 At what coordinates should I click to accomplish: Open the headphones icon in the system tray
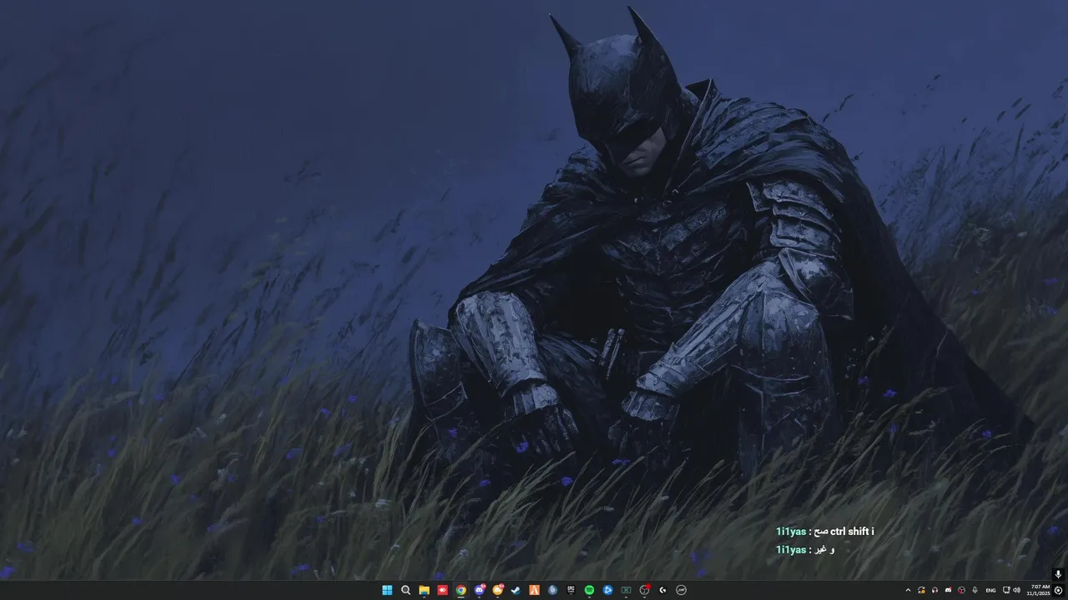(934, 590)
